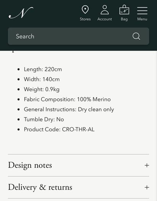The height and width of the screenshot is (201, 157).
Task: Open the Account person icon
Action: tap(105, 10)
